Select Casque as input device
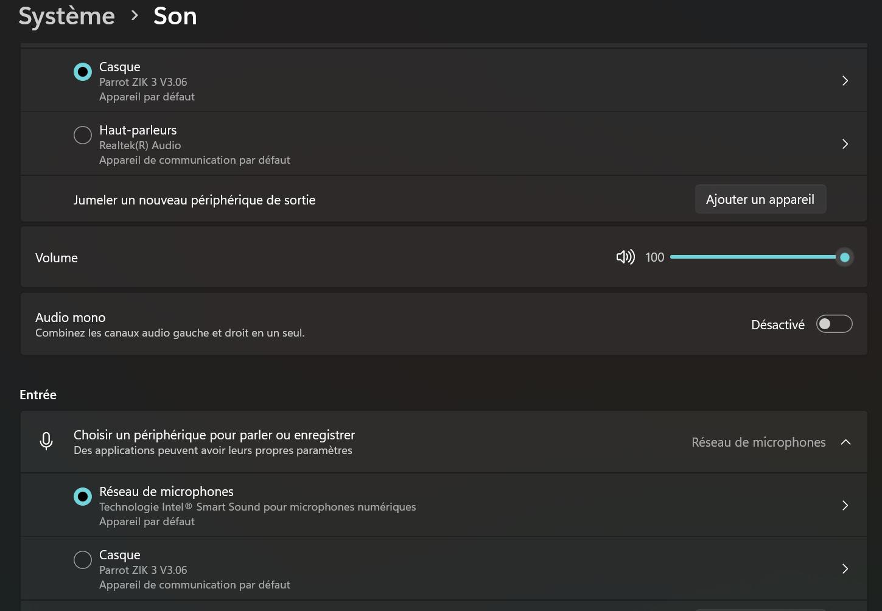Viewport: 882px width, 611px height. coord(83,559)
